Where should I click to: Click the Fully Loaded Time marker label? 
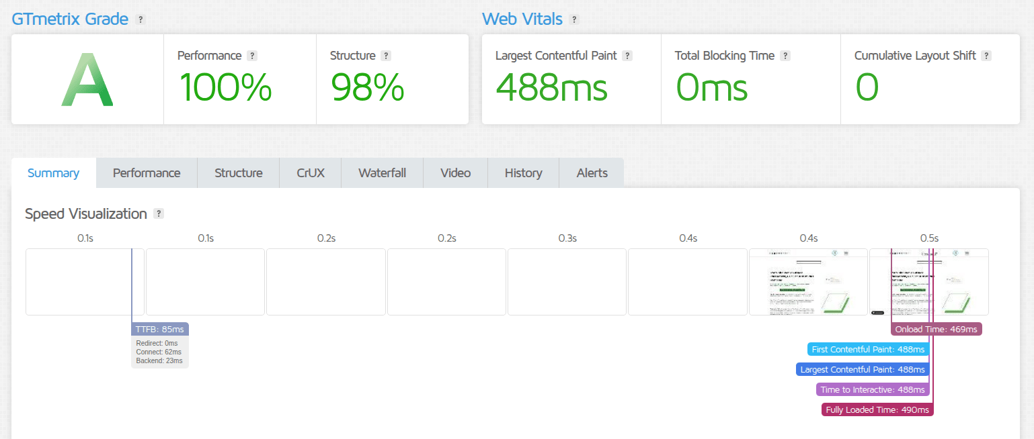pyautogui.click(x=877, y=409)
